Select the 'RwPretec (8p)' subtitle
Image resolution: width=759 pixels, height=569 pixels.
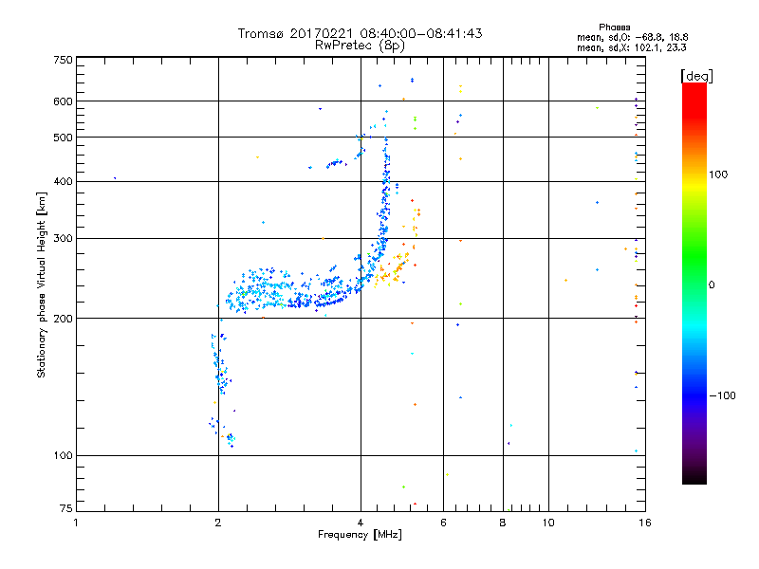[360, 46]
